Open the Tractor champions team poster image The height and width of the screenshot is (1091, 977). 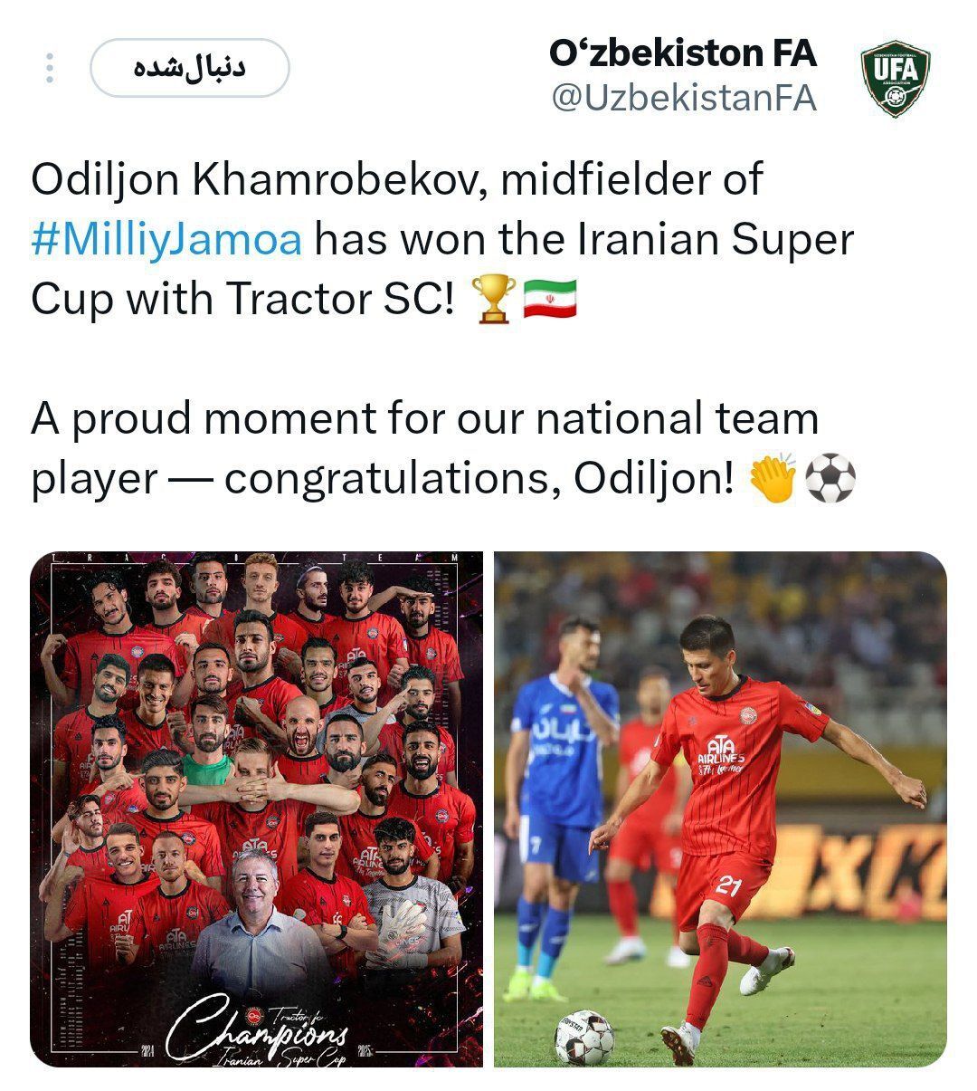tap(256, 809)
